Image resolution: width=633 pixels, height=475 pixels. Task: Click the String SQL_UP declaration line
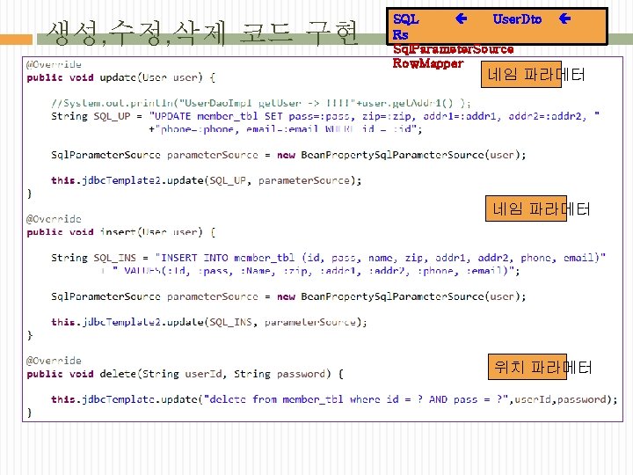(325, 116)
